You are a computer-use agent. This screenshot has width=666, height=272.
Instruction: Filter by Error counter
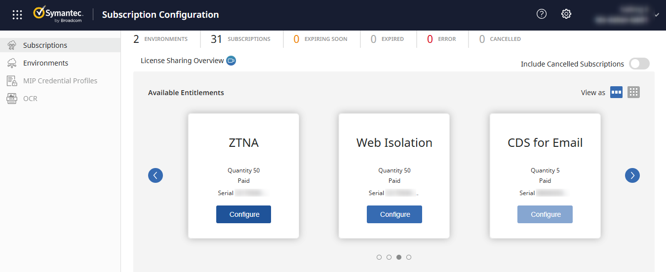click(441, 39)
